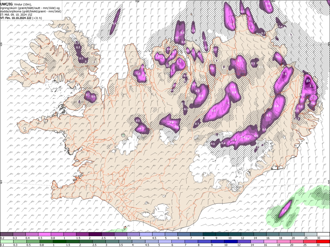
Task: Click the pink 18–20 swatch in lower legend row
Action: [x=284, y=241]
